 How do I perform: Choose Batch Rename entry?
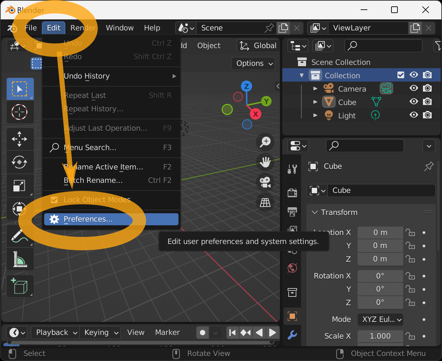click(x=111, y=180)
